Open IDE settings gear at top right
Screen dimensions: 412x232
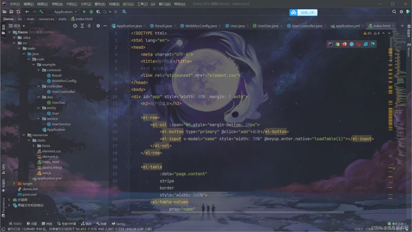point(401,12)
